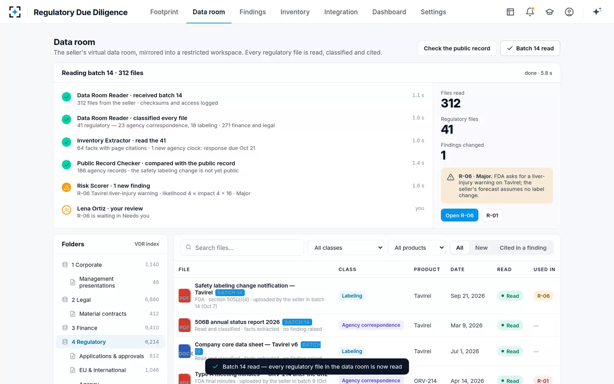614x384 pixels.
Task: Open the R-06 tag in Used In column
Action: click(543, 296)
